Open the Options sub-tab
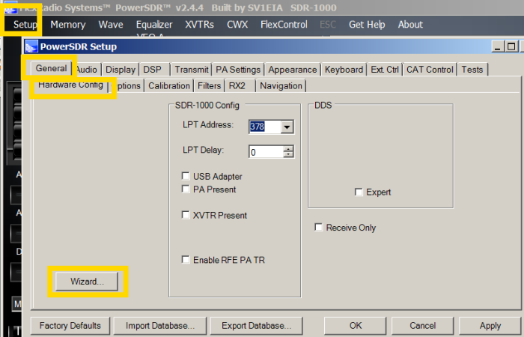The width and height of the screenshot is (524, 337). (x=127, y=86)
